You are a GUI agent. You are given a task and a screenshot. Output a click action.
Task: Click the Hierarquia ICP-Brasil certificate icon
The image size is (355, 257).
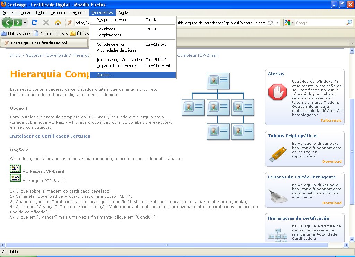point(16,178)
